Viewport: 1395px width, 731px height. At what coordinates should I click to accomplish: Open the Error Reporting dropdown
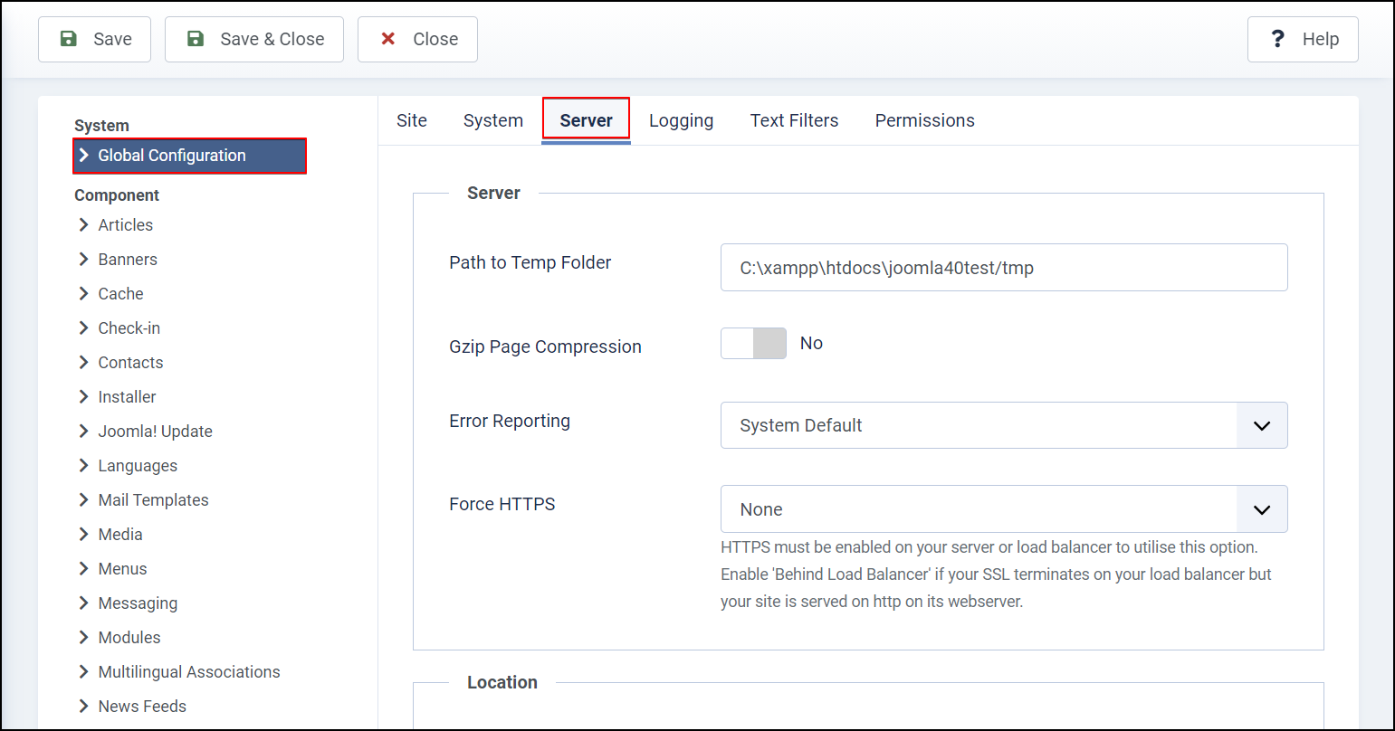click(1004, 425)
